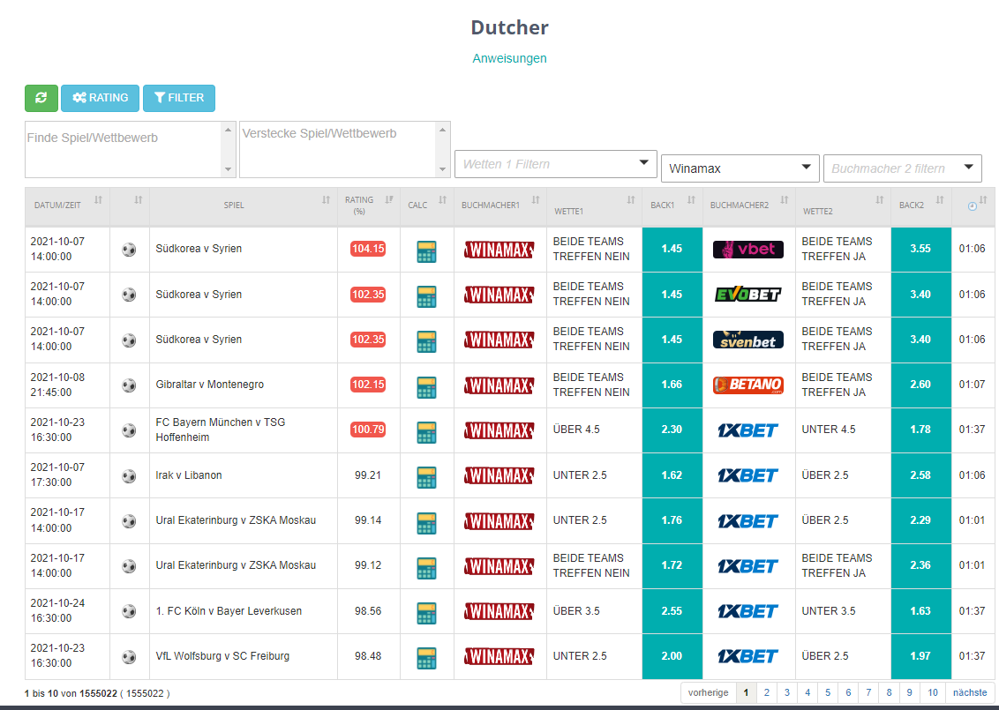999x710 pixels.
Task: Select the Gibraltar v Montenegro match name
Action: point(210,385)
